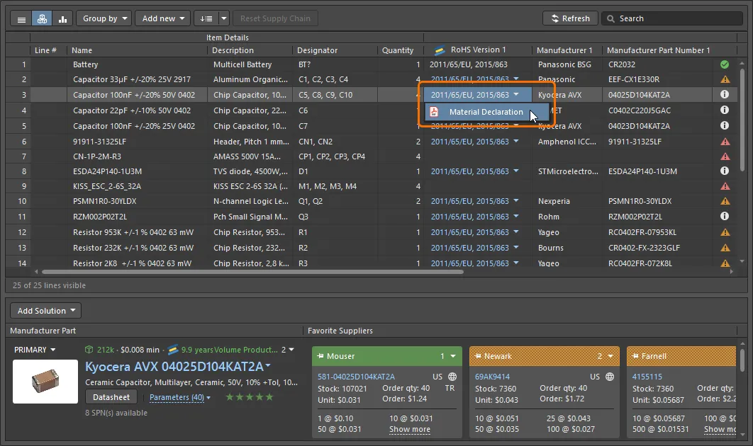Click the Mouser globe icon

point(452,377)
